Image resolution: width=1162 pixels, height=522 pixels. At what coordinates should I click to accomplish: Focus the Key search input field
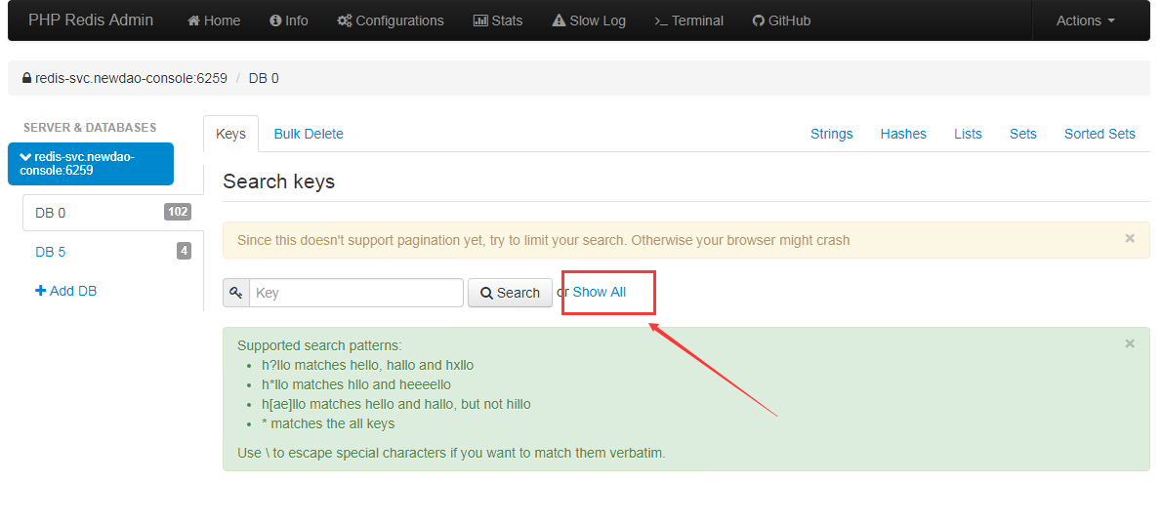coord(355,293)
